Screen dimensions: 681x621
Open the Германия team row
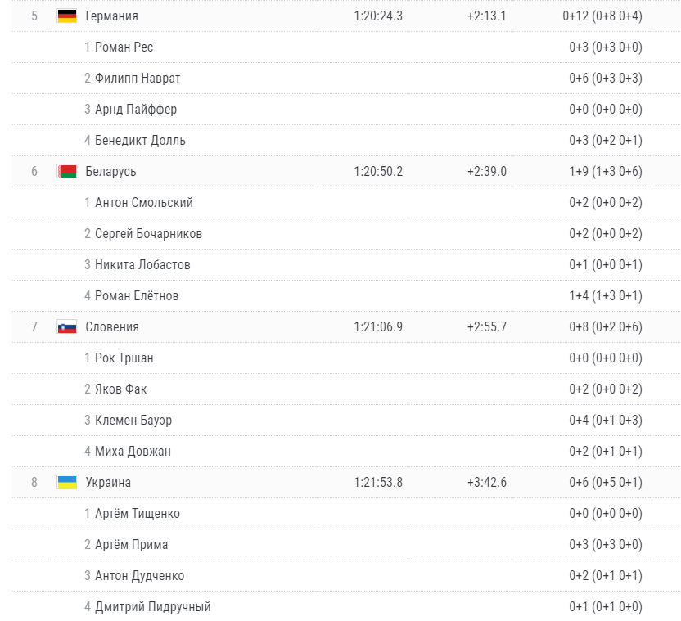tap(346, 16)
